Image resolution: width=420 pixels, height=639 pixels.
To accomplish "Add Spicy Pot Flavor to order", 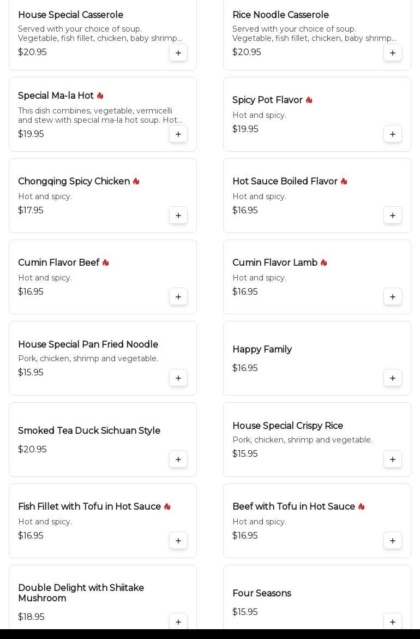I will coord(393,134).
